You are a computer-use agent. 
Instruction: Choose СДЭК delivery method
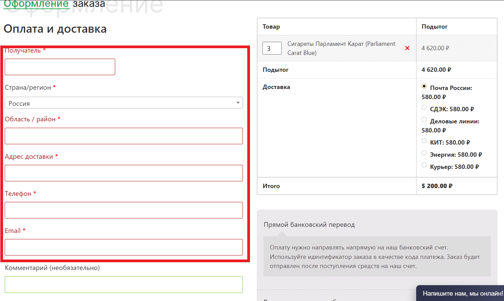click(424, 108)
